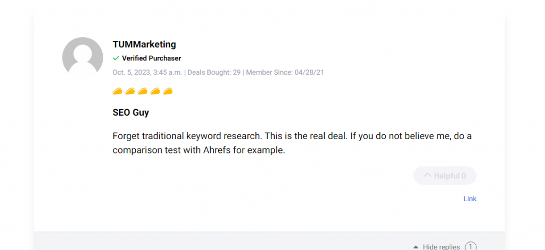Click the fifth taco rating icon
Screen dimensions: 545x250
pyautogui.click(x=168, y=91)
